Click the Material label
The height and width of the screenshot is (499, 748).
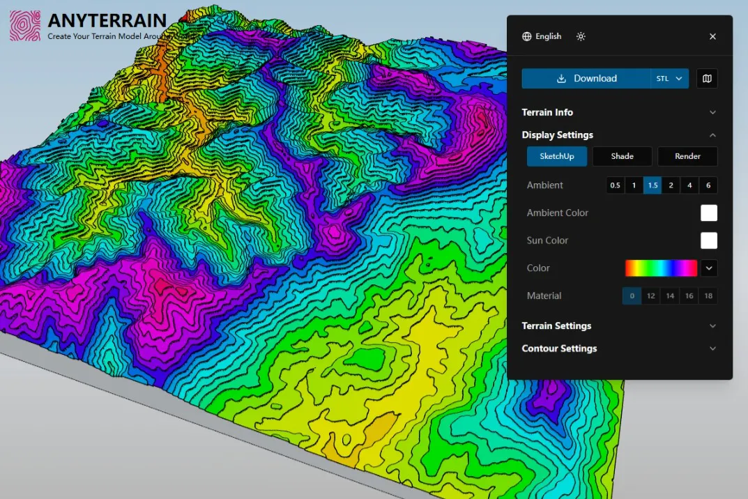pos(544,296)
